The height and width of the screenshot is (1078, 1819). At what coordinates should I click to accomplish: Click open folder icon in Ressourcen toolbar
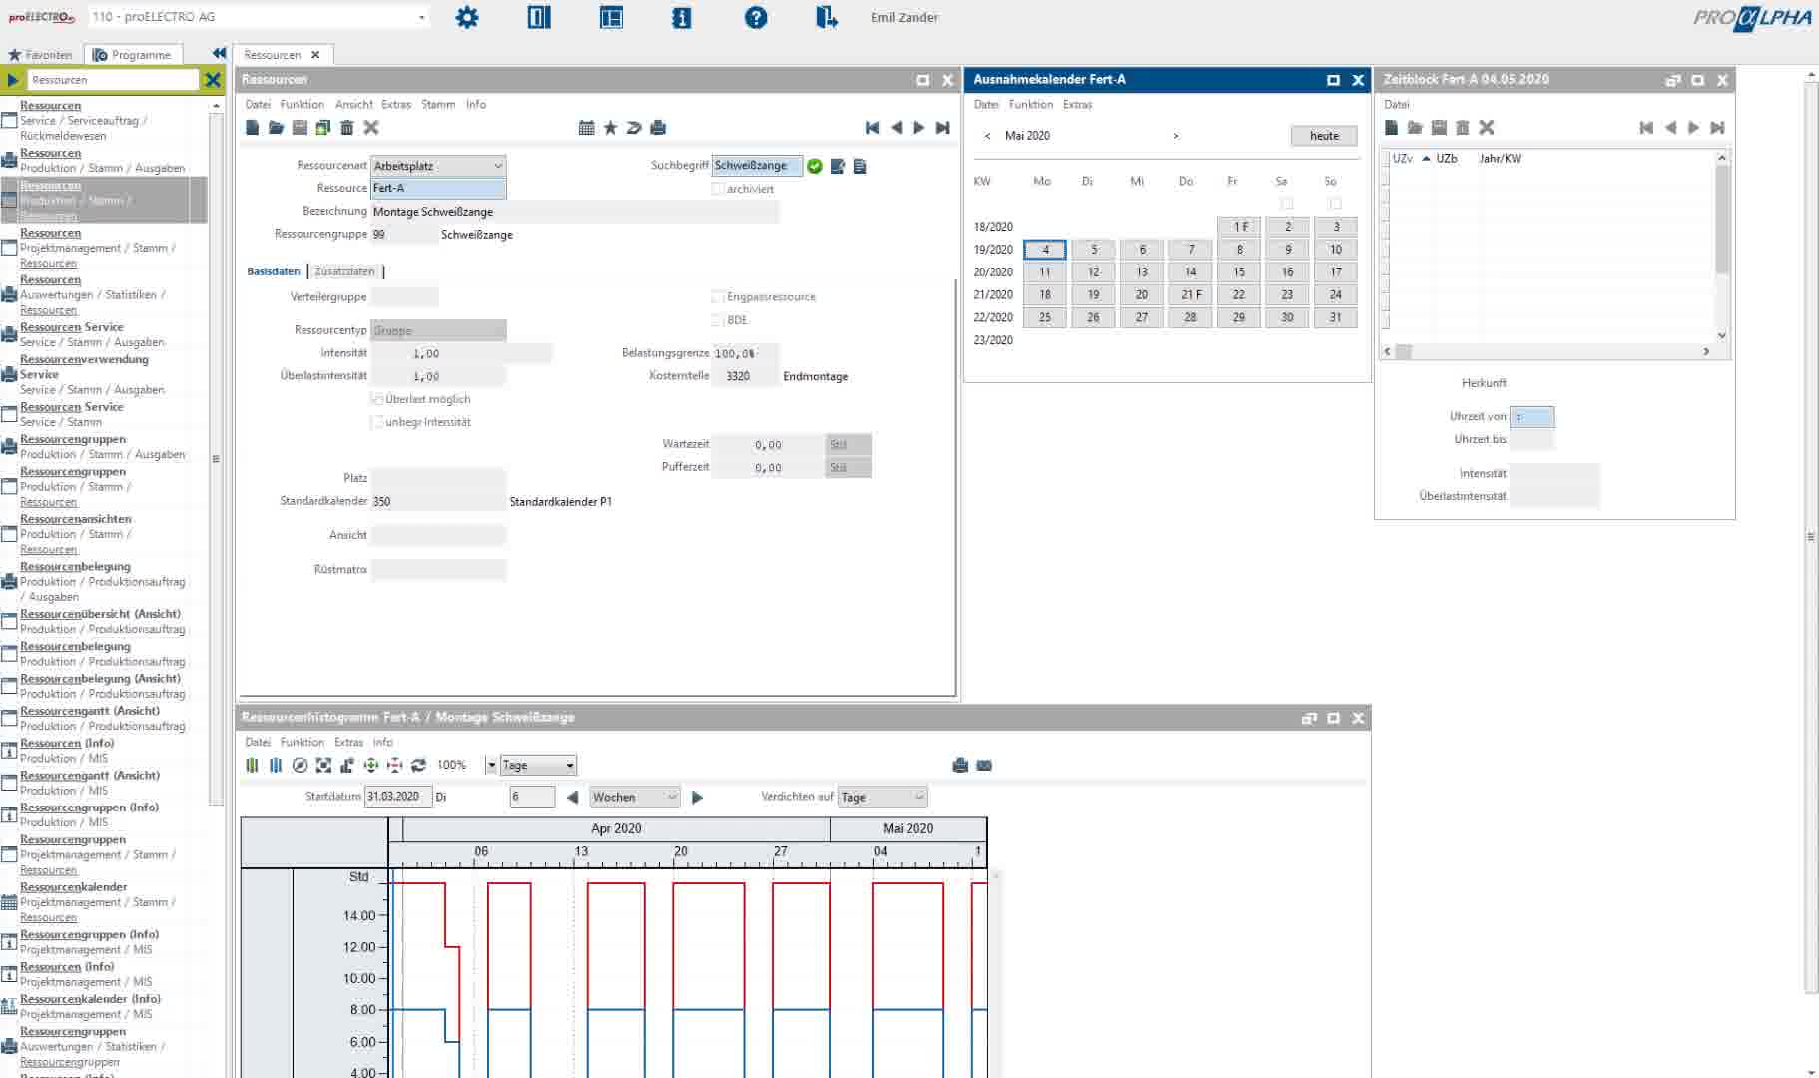pyautogui.click(x=276, y=128)
